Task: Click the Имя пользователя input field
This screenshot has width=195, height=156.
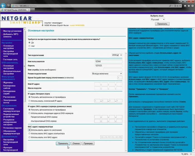Action: pos(109,62)
